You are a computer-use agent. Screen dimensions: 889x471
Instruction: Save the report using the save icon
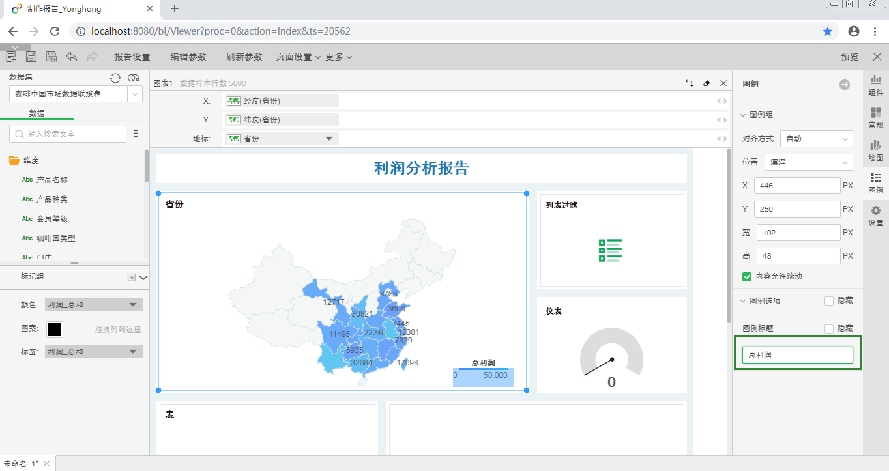(31, 56)
